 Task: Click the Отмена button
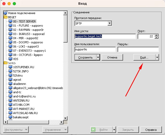click(x=112, y=57)
